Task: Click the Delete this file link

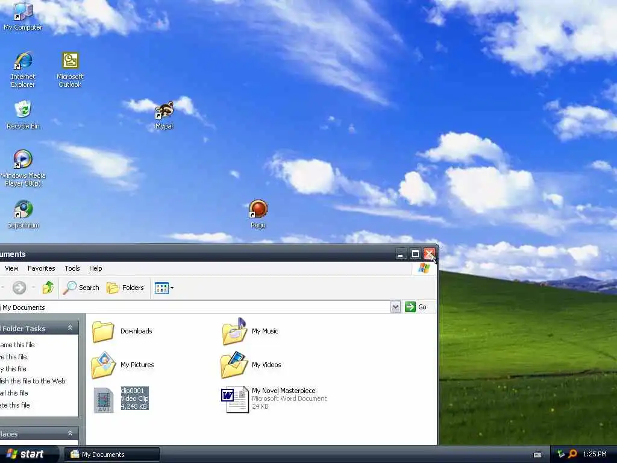Action: 15,405
